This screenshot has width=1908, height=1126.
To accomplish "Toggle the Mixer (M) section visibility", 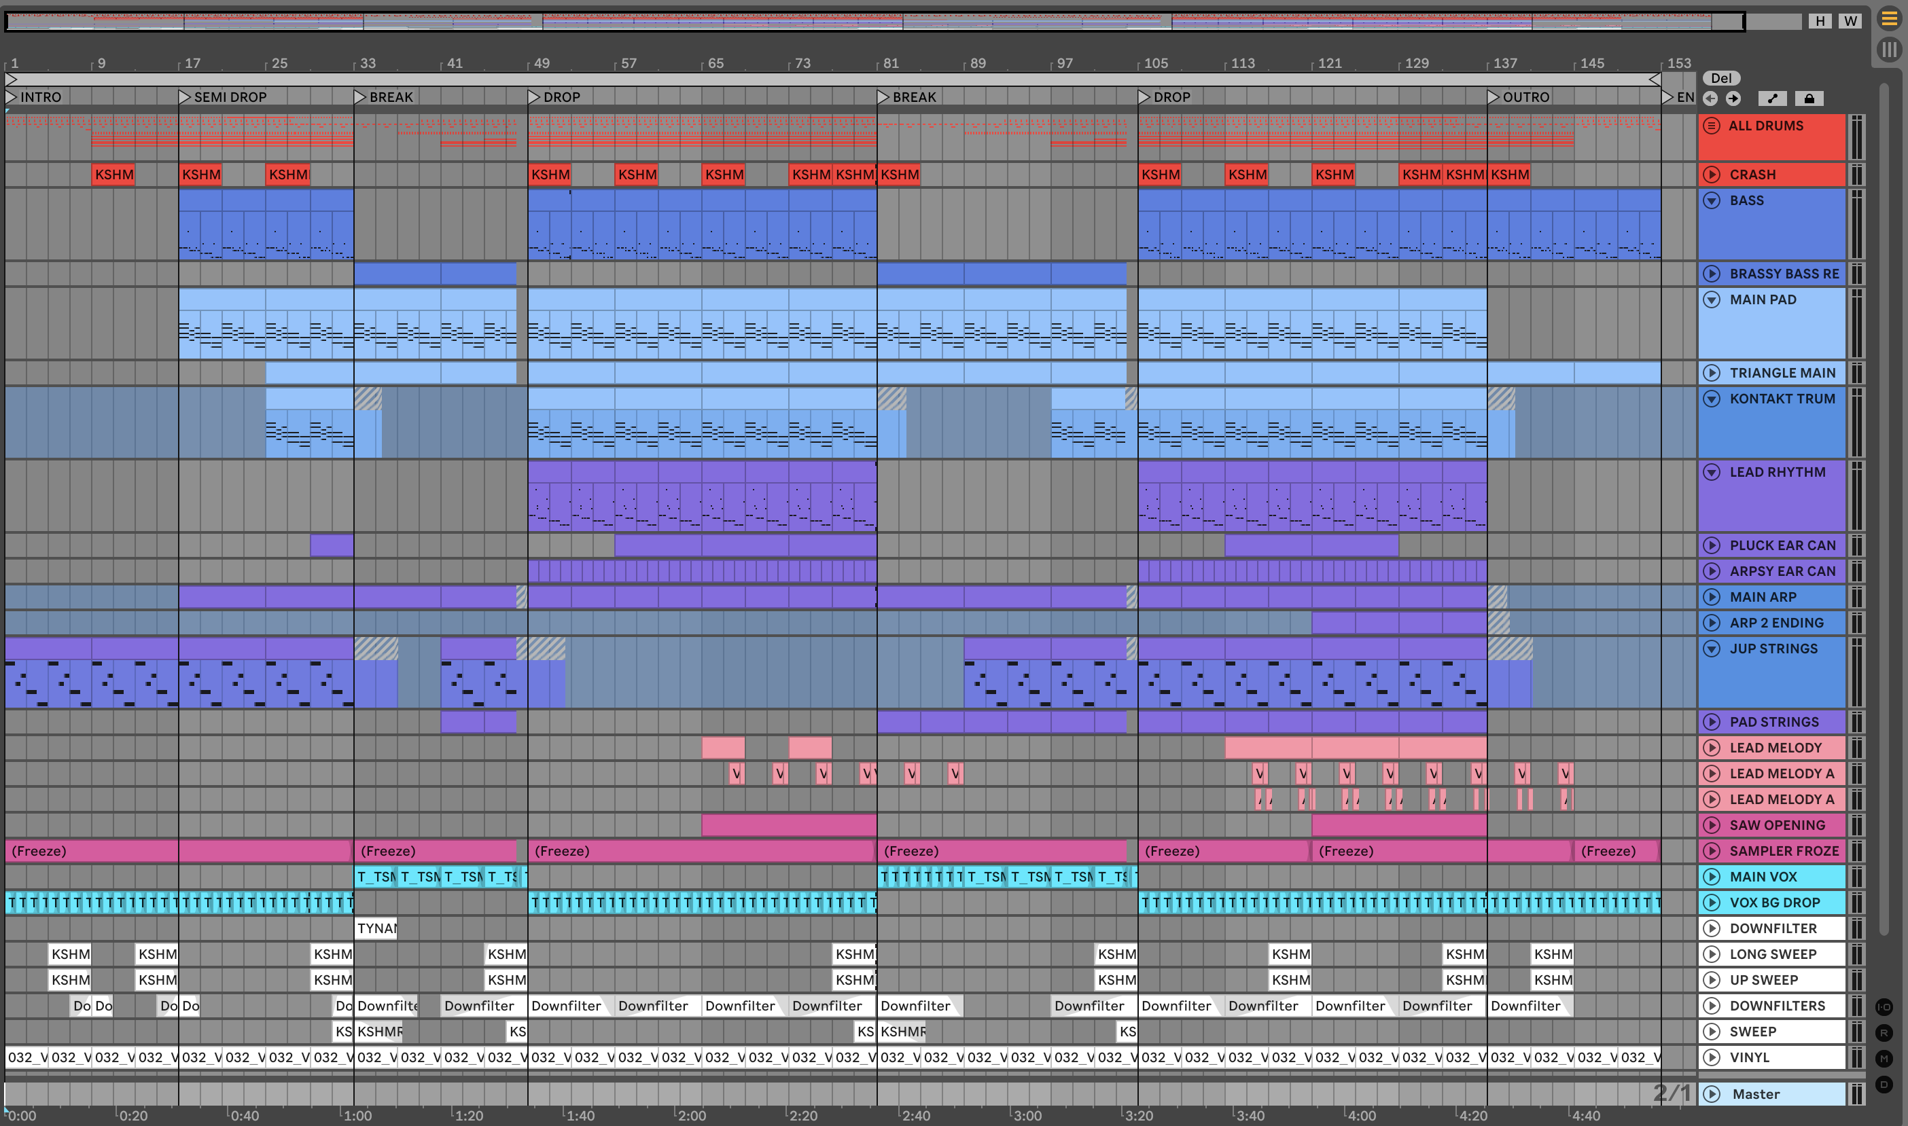I will (x=1884, y=1059).
